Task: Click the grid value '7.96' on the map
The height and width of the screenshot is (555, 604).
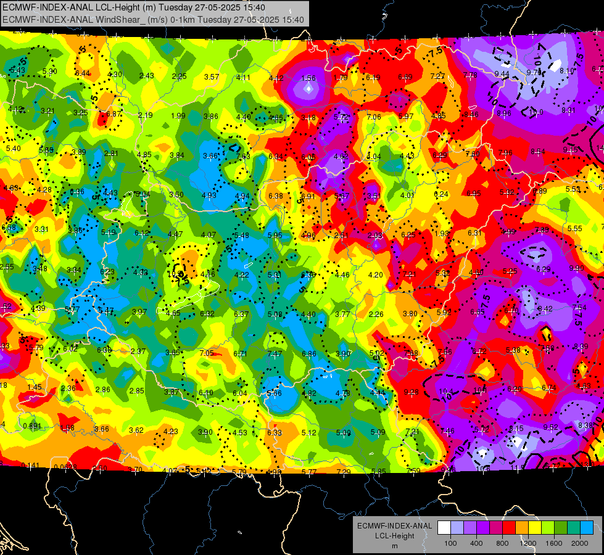Action: pyautogui.click(x=505, y=153)
